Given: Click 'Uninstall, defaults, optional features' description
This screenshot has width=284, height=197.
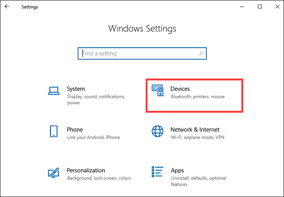Looking at the screenshot, I should tap(198, 181).
